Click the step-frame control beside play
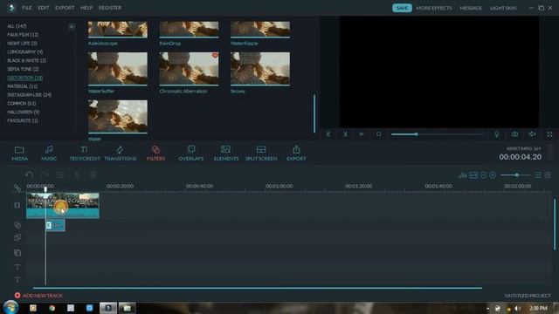 [345, 134]
